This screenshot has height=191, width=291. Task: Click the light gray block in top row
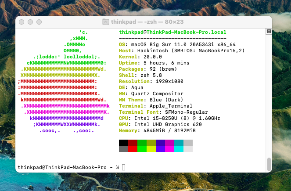188,143
